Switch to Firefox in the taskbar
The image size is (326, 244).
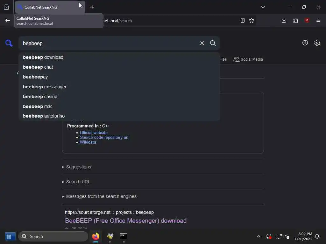(x=96, y=236)
